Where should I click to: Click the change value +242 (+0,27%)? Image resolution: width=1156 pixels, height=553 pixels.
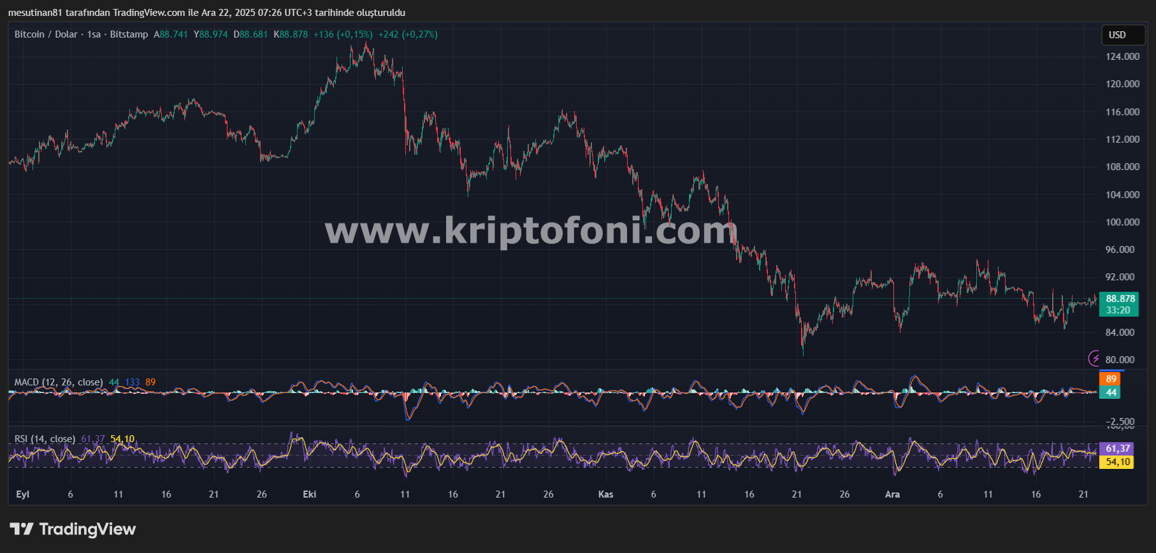point(408,34)
